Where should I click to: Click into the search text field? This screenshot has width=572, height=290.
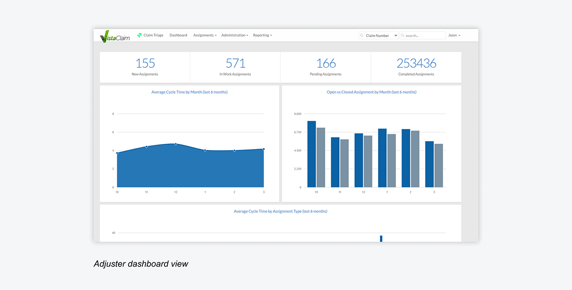[x=424, y=36]
